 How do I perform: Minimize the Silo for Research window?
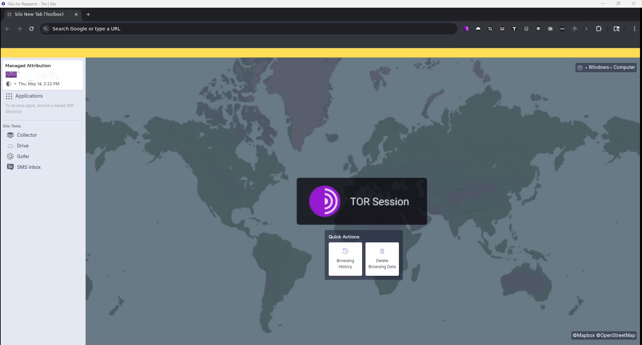pos(603,4)
